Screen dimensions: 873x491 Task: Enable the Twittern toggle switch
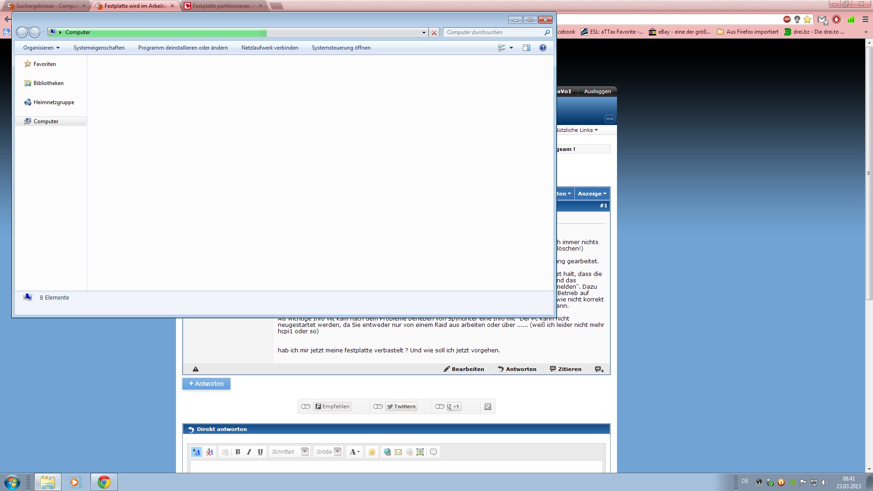pos(378,406)
